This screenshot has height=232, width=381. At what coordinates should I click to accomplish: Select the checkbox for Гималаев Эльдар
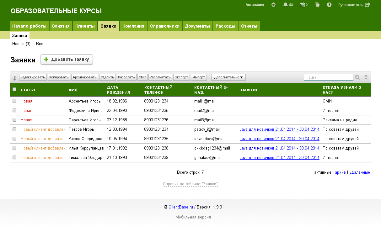pyautogui.click(x=14, y=158)
